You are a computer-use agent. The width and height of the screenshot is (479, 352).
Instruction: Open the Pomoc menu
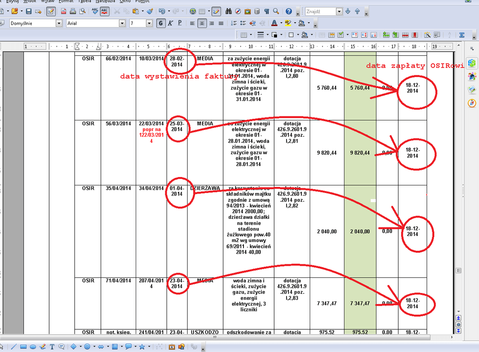[143, 1]
